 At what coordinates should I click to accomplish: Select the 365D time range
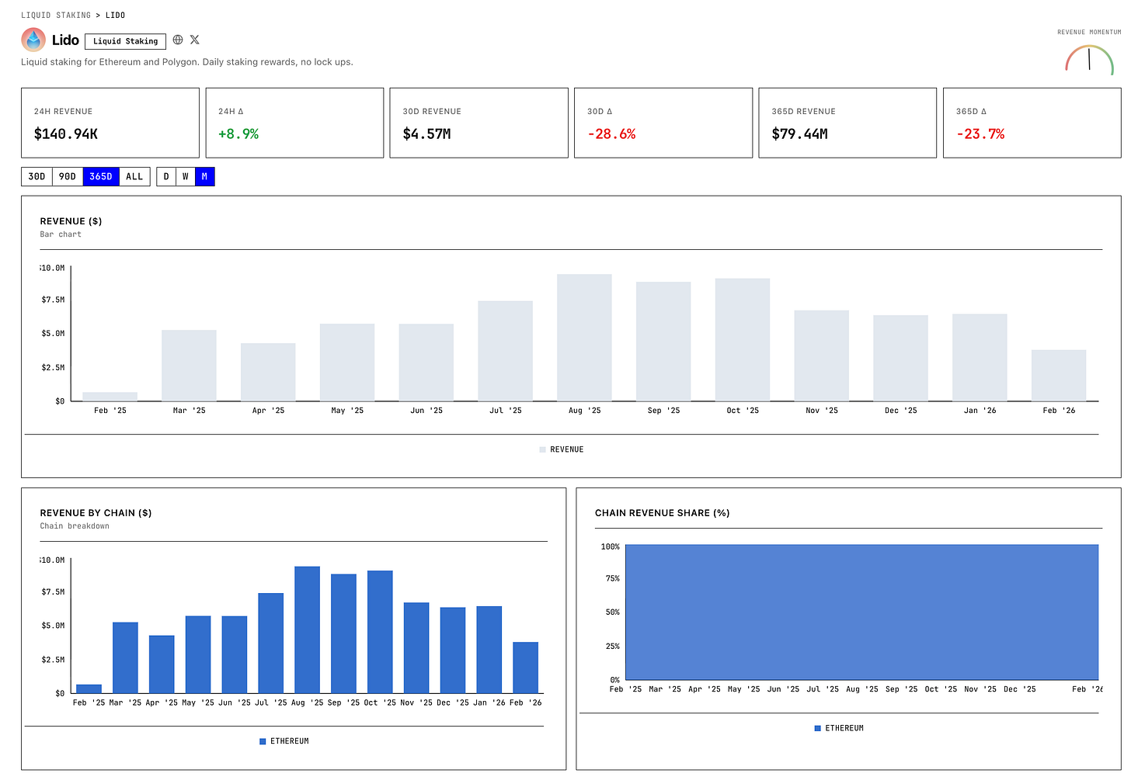(101, 176)
